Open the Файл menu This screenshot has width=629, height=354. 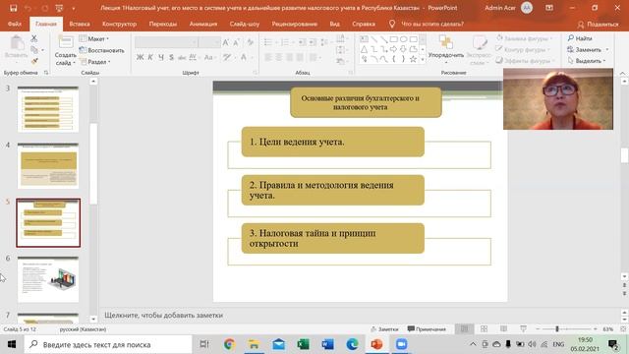click(15, 24)
